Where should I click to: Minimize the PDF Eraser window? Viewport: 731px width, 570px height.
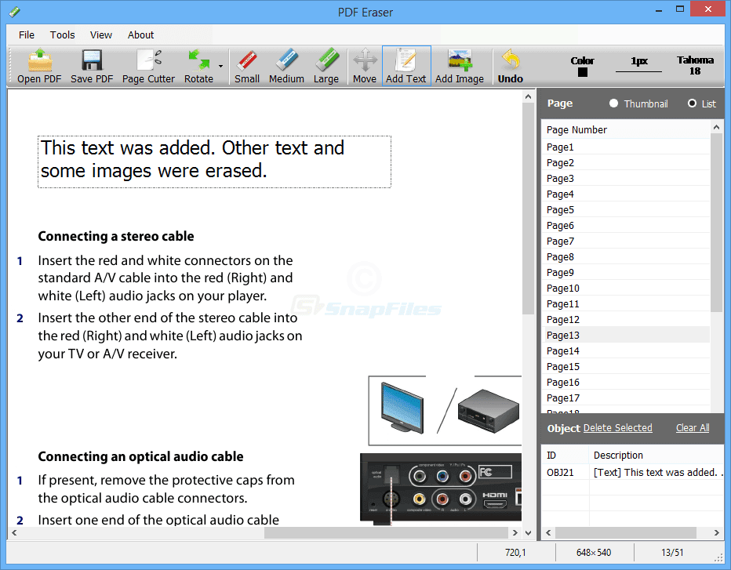tap(659, 10)
